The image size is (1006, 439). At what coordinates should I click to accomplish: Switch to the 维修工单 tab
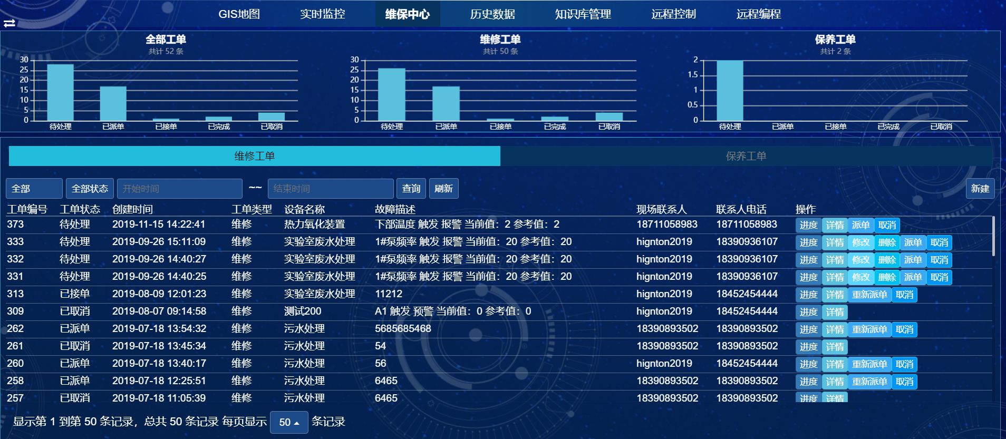[x=255, y=156]
